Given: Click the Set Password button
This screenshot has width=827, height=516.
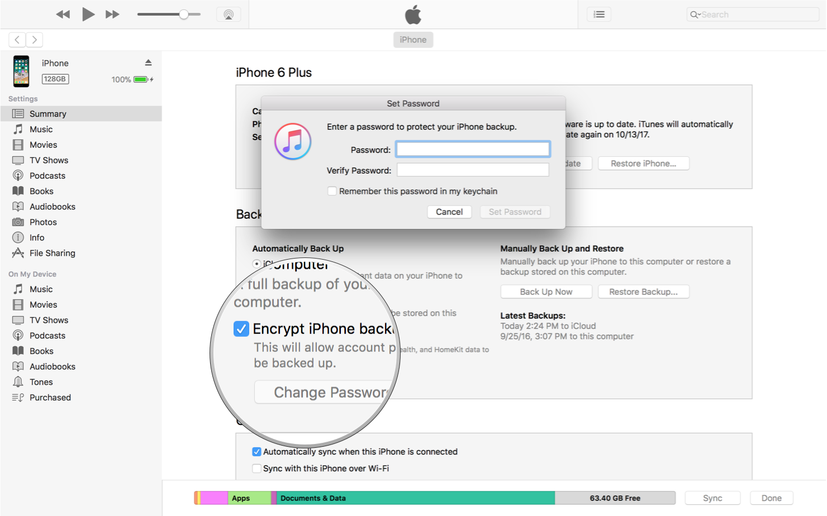Looking at the screenshot, I should tap(515, 212).
